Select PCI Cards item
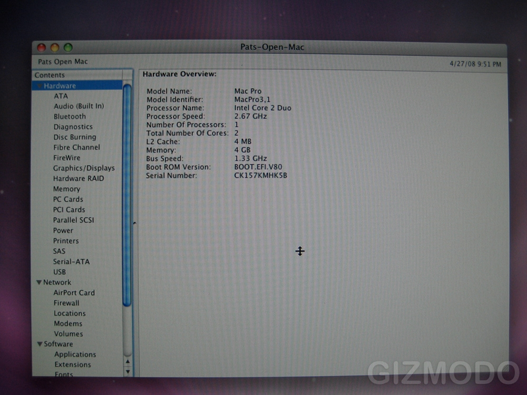Viewport: 527px width, 395px height. coord(69,210)
